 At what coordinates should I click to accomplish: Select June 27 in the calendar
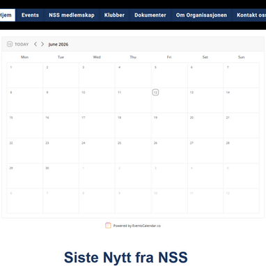tap(205, 151)
